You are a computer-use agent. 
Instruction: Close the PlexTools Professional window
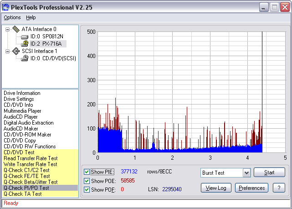pyautogui.click(x=285, y=7)
